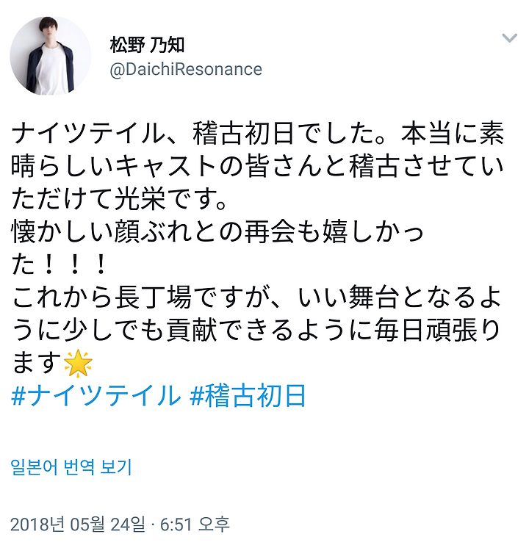Click the line beginning 晴らしいキャストの皆さん
The image size is (529, 548).
click(258, 166)
